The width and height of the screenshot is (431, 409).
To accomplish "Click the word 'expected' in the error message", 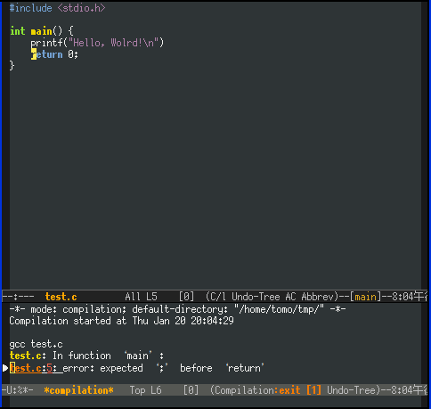I will pyautogui.click(x=121, y=368).
